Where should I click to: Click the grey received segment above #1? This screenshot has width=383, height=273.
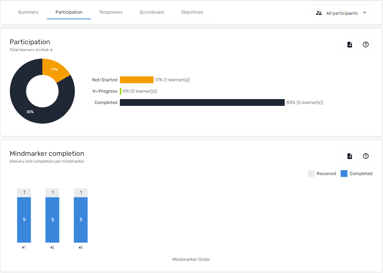pyautogui.click(x=24, y=193)
